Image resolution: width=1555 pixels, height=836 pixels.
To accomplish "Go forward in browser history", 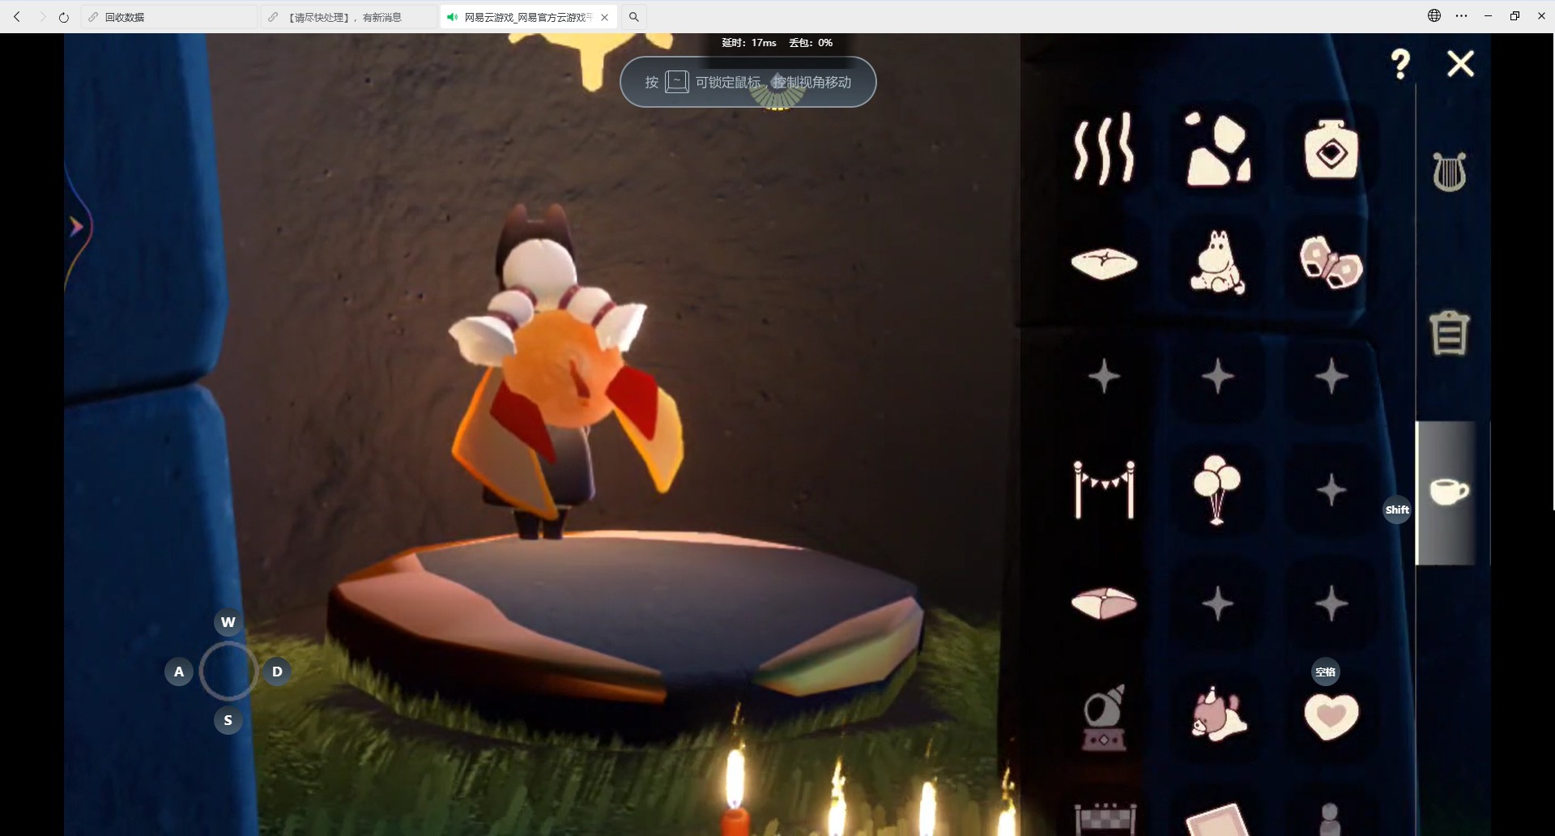I will (x=42, y=17).
